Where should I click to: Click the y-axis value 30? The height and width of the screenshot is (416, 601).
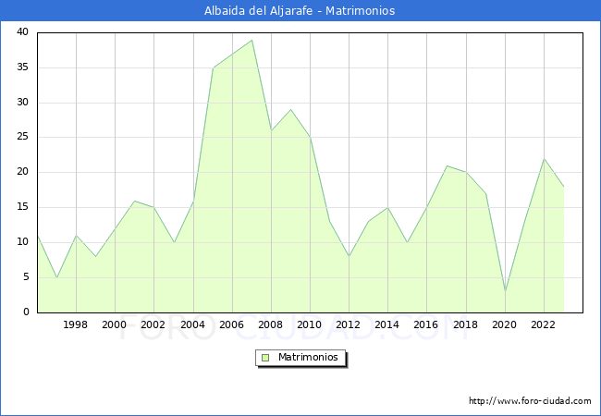point(22,103)
